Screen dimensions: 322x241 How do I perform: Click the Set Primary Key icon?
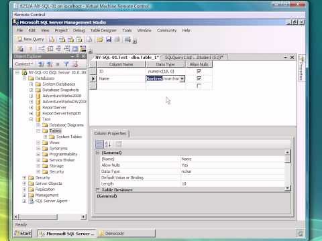click(31, 49)
